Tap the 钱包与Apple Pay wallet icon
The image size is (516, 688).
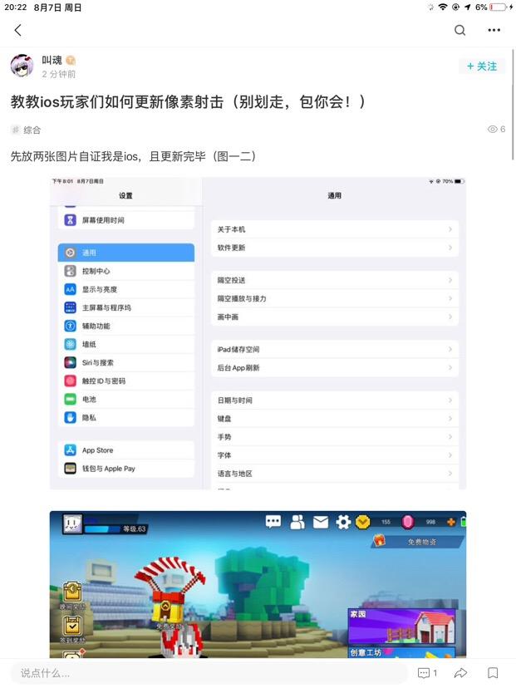tap(70, 469)
